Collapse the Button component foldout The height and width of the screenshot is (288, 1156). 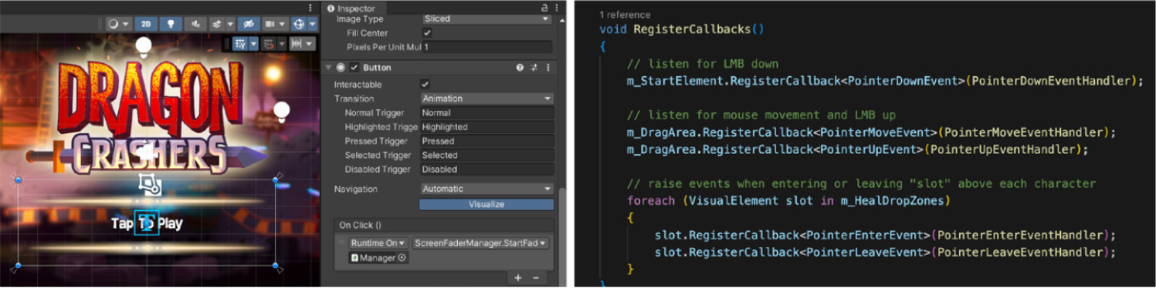328,68
